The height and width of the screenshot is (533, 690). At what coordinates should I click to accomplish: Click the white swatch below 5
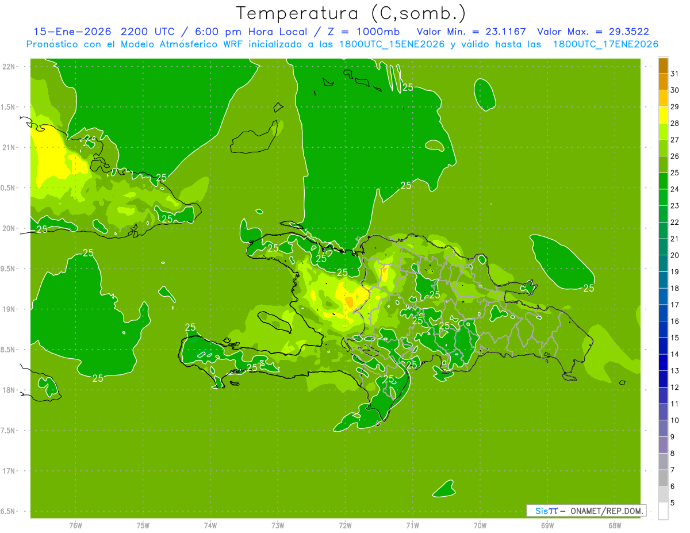coord(663,511)
